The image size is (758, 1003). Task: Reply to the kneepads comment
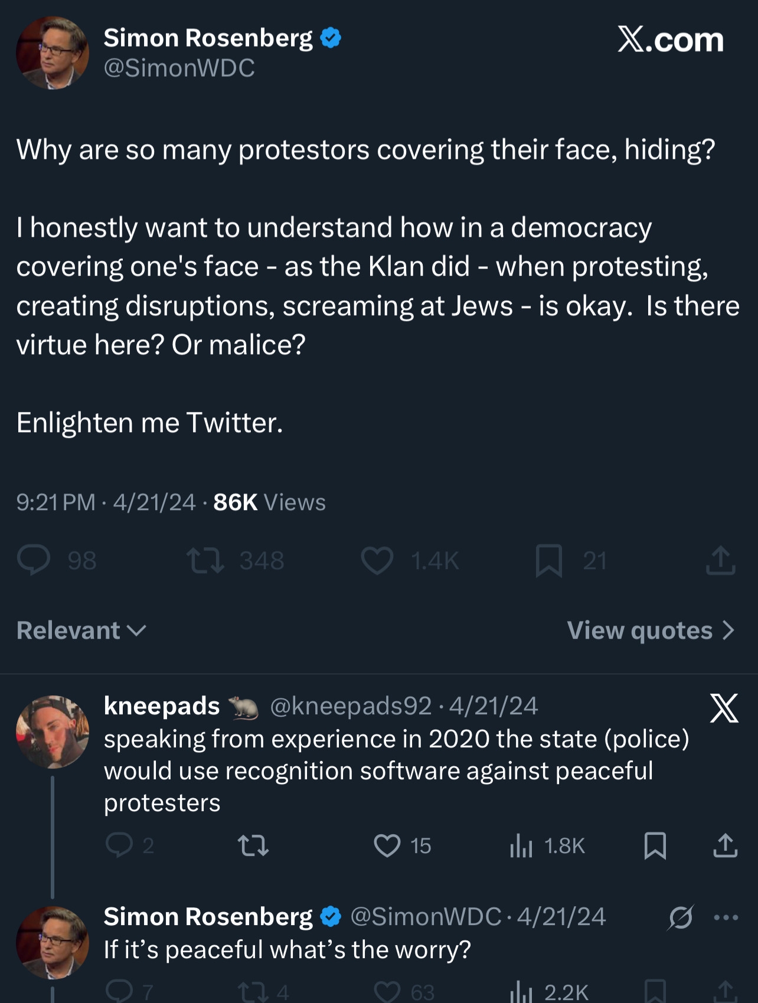click(x=119, y=845)
